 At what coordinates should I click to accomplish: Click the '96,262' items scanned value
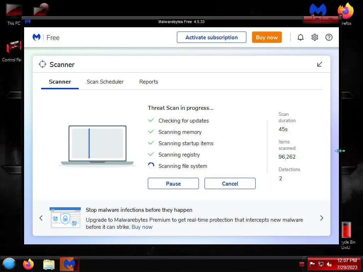(287, 157)
